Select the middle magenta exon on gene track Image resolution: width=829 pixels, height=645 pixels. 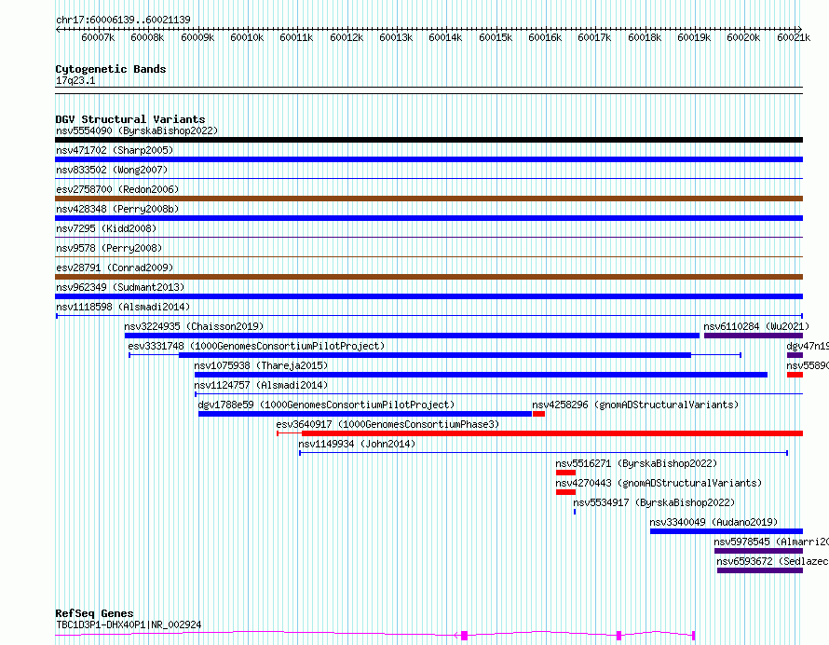coord(619,636)
